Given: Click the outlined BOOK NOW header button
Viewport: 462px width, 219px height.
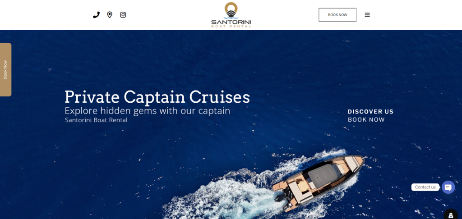Looking at the screenshot, I should pyautogui.click(x=337, y=15).
